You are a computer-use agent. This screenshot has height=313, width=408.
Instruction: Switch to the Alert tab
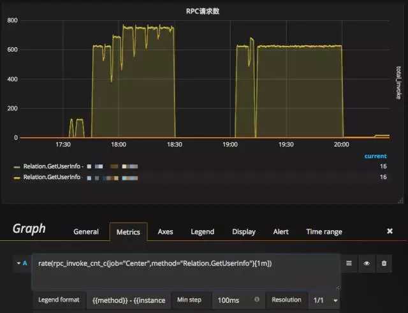pos(280,231)
